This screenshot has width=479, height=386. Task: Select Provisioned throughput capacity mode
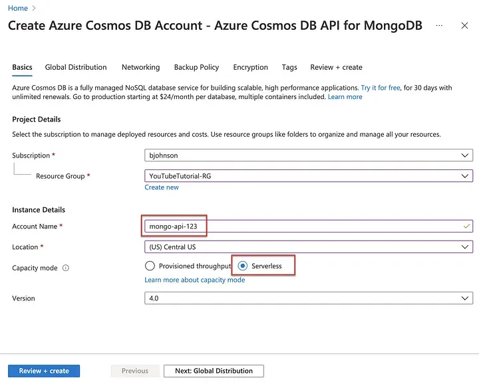[150, 266]
